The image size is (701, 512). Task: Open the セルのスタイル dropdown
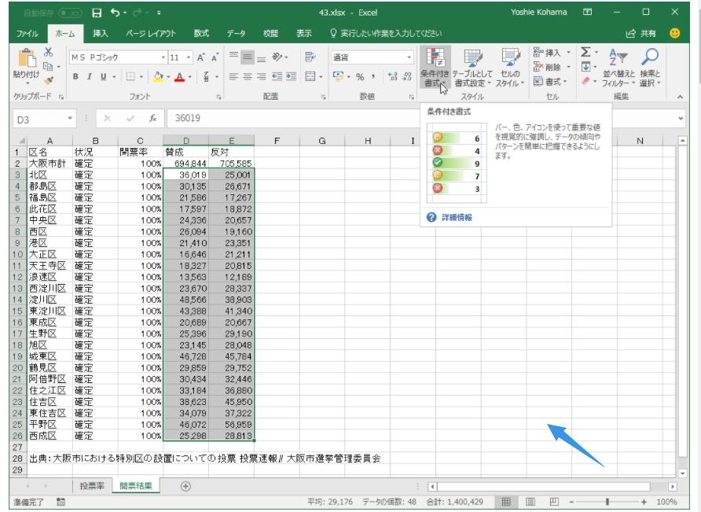coord(510,68)
